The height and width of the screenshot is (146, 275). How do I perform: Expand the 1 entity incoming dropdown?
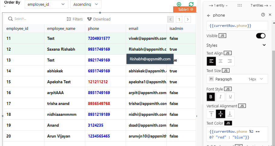click(218, 5)
